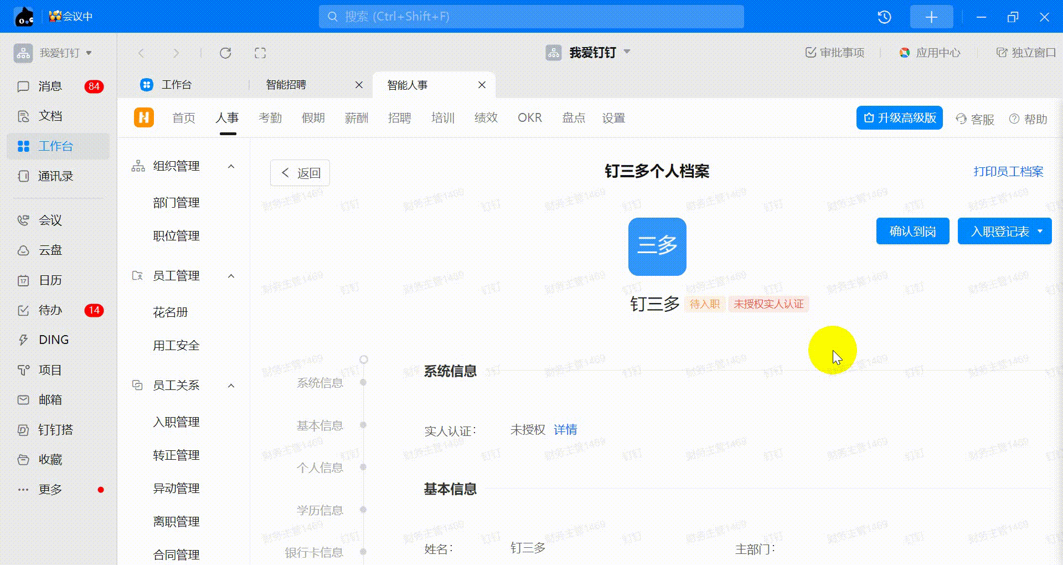1063x565 pixels.
Task: Open the history clock icon
Action: click(884, 17)
